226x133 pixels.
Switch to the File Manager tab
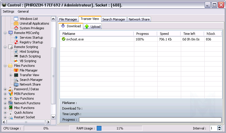click(x=68, y=19)
